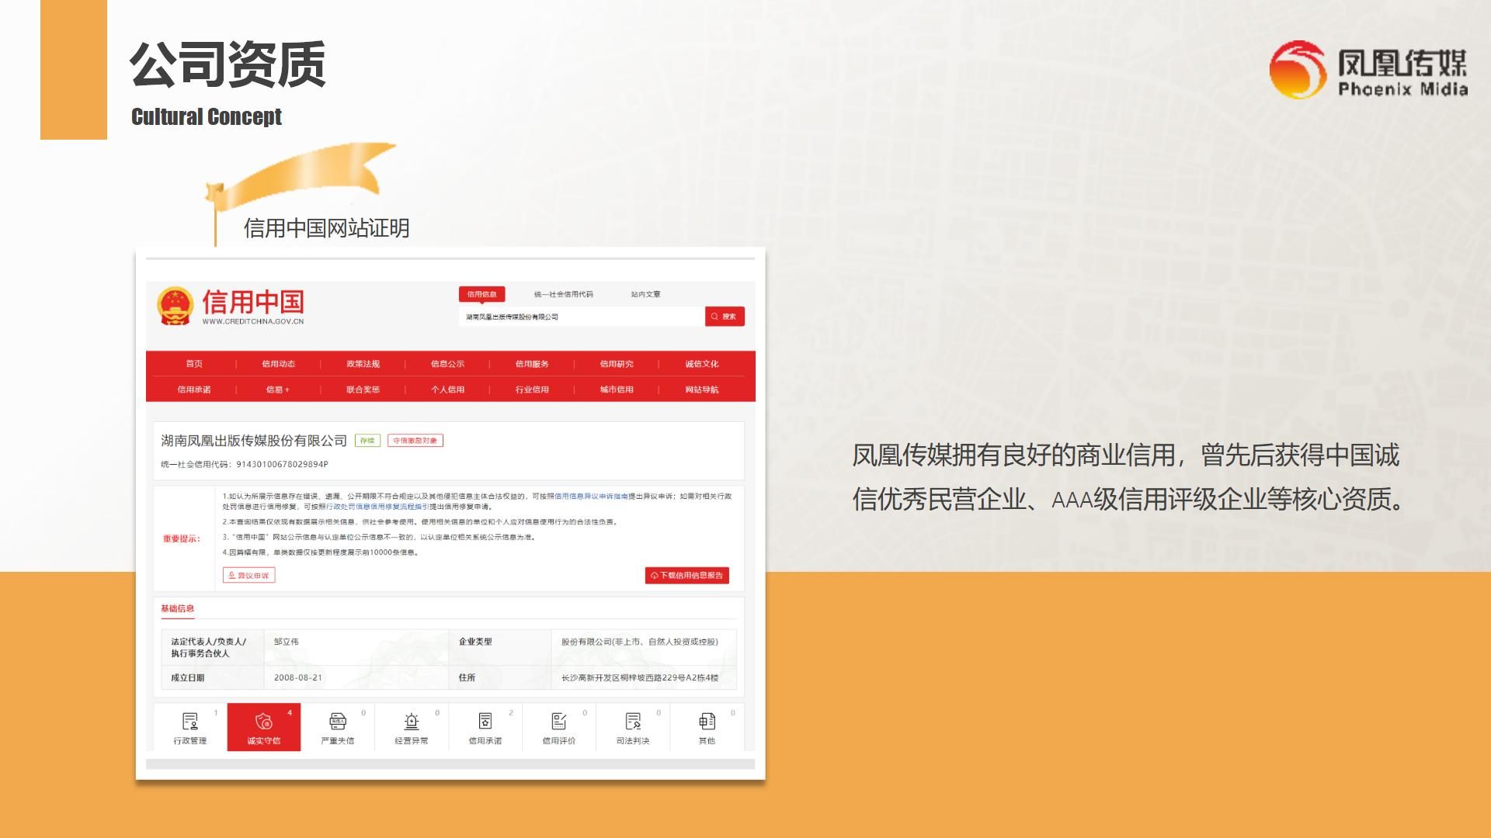Select the 站内文章 search tab

(x=645, y=294)
